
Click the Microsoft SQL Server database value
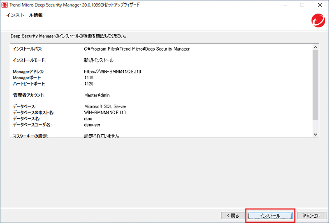(105, 106)
